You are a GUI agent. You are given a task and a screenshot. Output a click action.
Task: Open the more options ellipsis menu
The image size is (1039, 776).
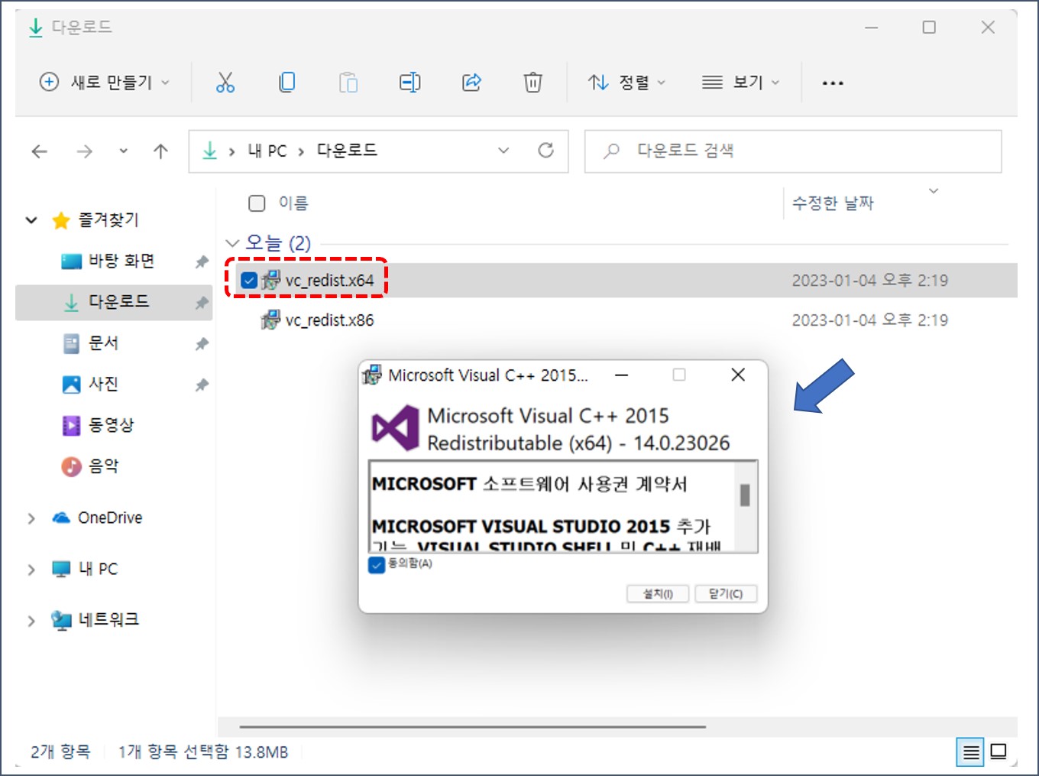833,83
